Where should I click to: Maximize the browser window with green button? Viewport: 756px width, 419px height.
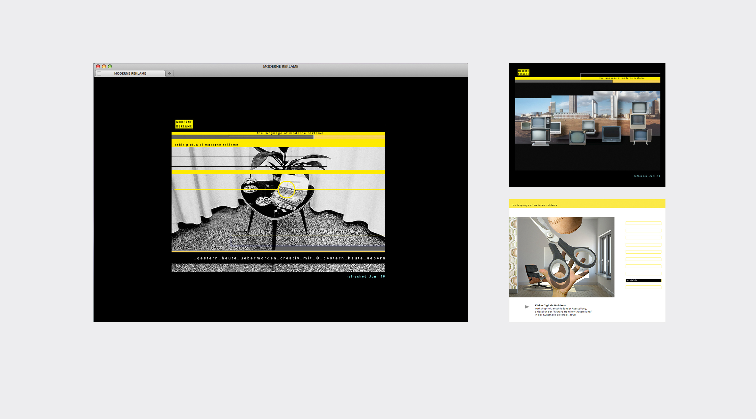pos(110,66)
